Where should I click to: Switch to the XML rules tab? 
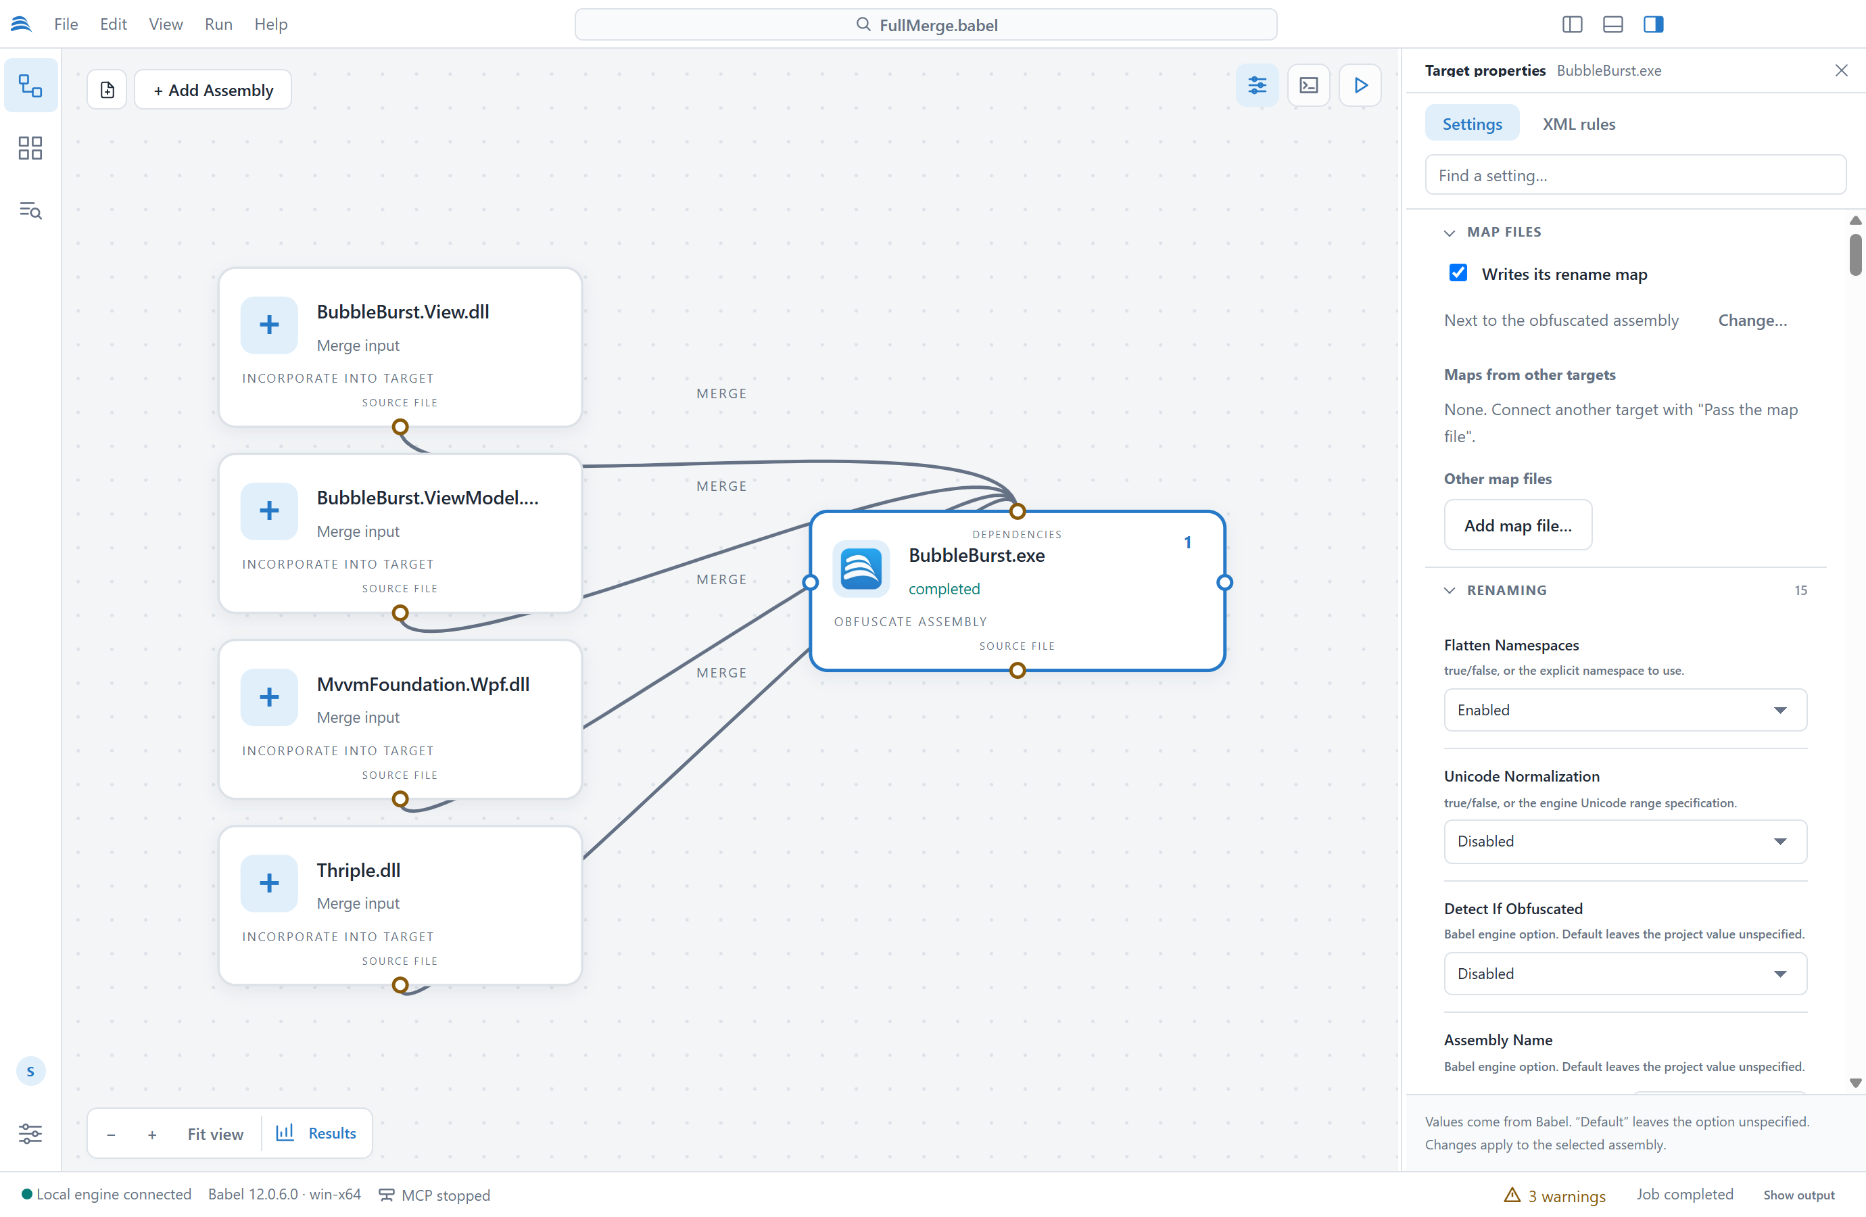coord(1579,124)
